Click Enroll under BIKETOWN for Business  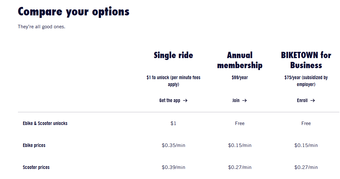pos(302,100)
